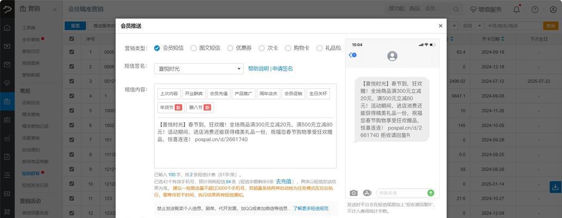Click the contact avatar in phone preview
The height and width of the screenshot is (218, 562).
[x=393, y=56]
